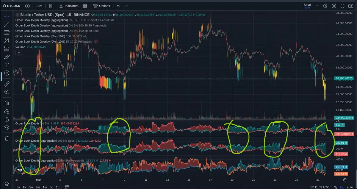The image size is (357, 189).
Task: Open the Options menu
Action: 101,6
